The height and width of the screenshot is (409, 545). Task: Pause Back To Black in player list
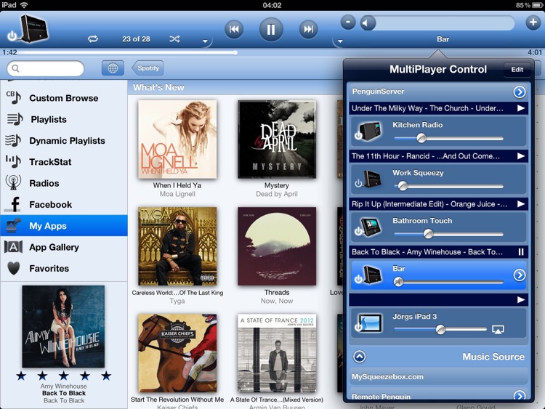click(521, 252)
